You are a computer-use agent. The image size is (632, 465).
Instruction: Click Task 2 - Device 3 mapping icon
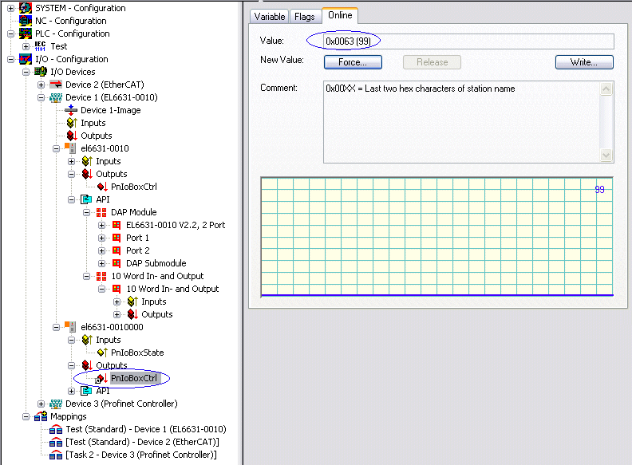(56, 455)
